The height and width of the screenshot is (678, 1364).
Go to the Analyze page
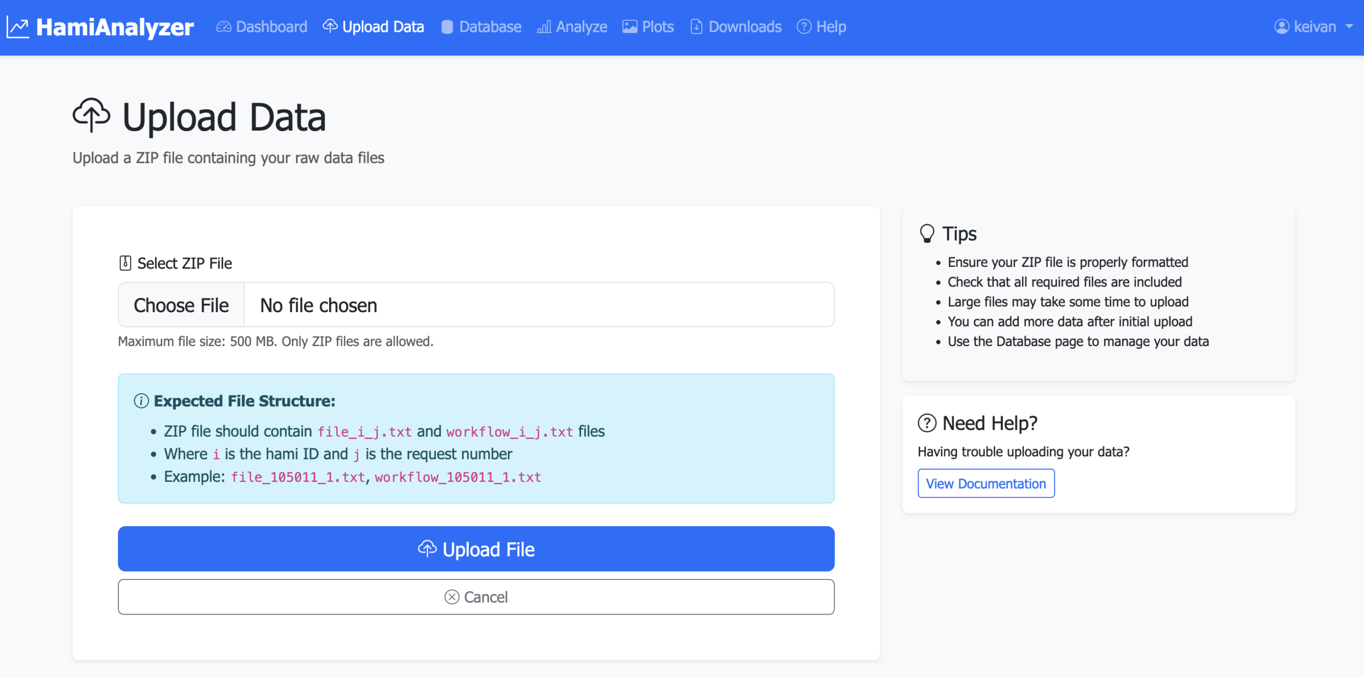pos(572,27)
